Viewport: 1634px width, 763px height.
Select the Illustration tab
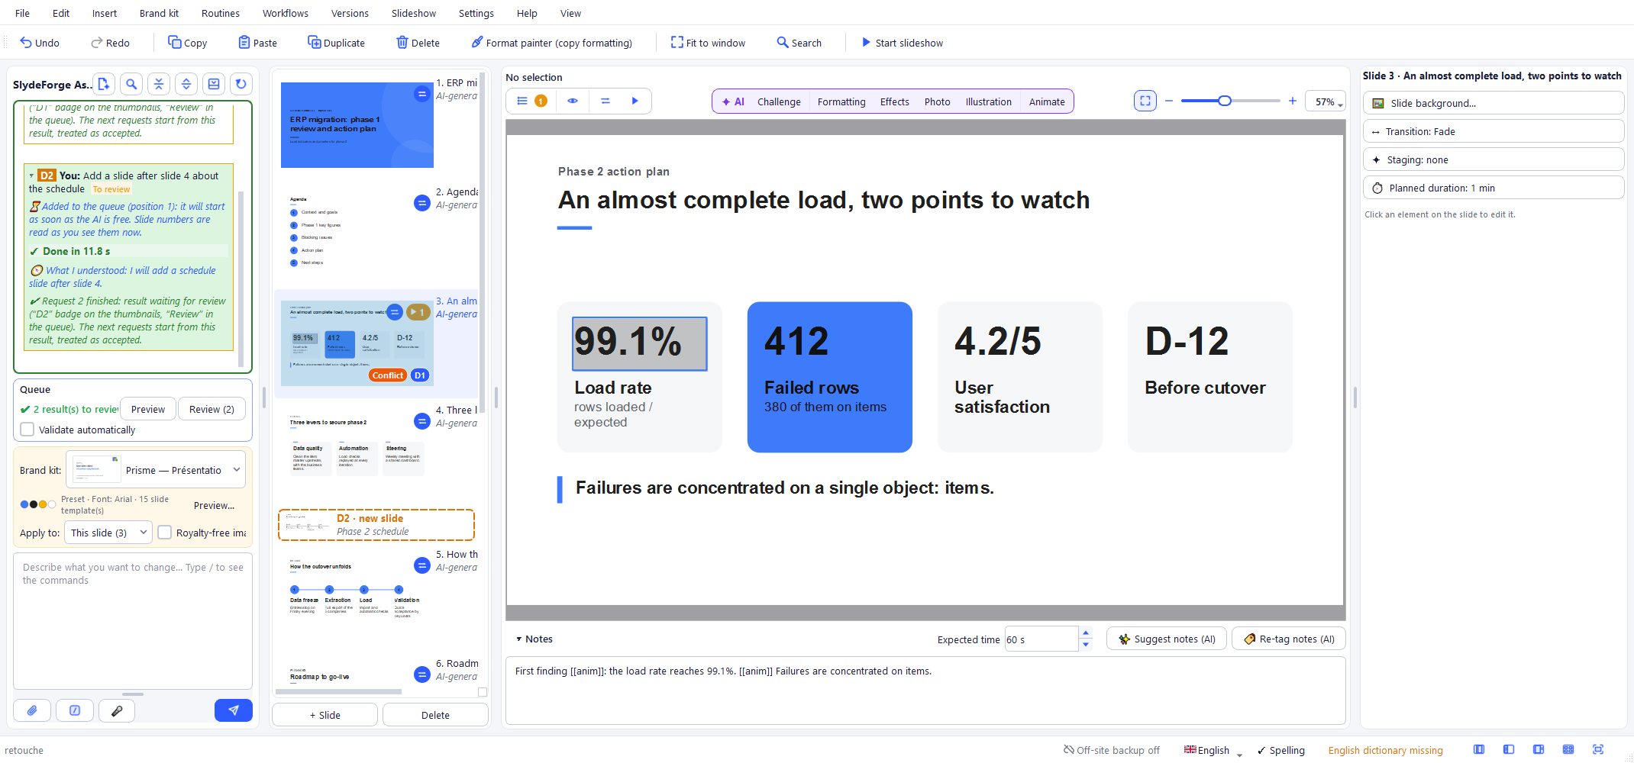tap(988, 101)
